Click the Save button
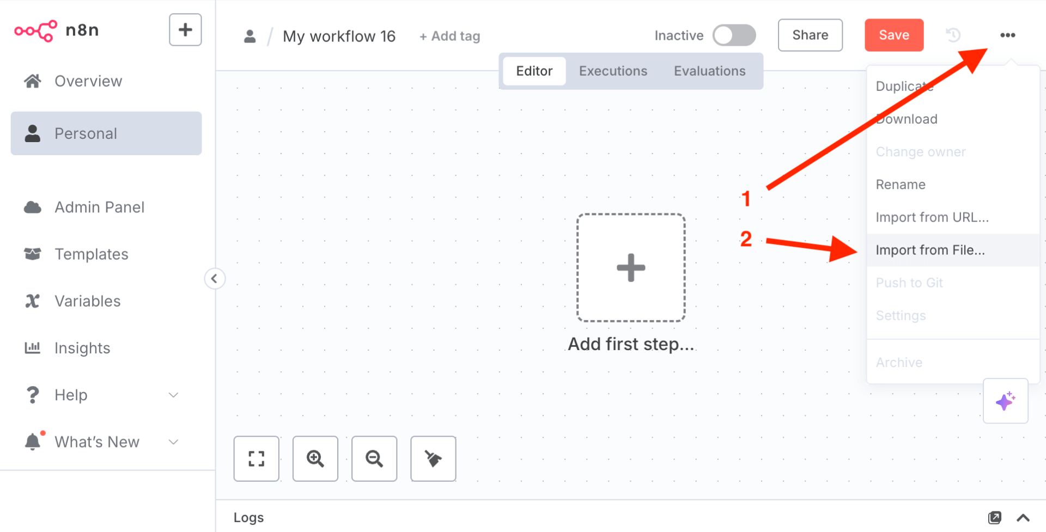The image size is (1046, 532). pos(894,35)
